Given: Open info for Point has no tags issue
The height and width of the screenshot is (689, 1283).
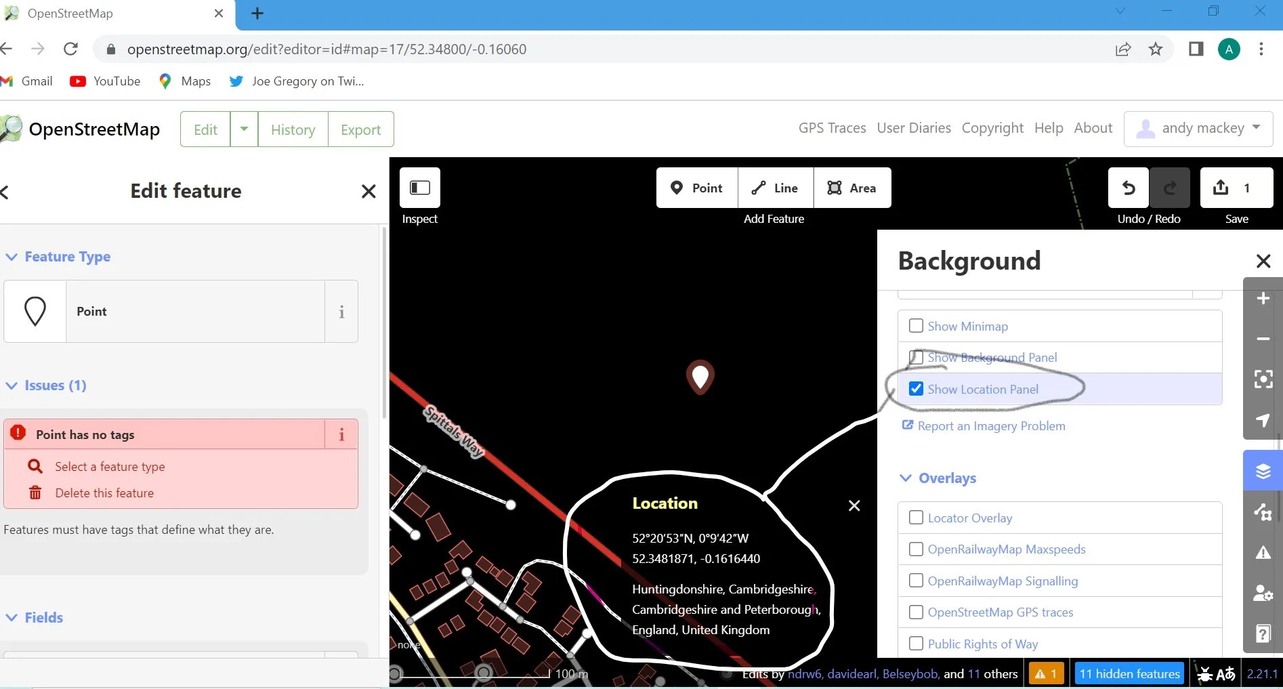Looking at the screenshot, I should [341, 434].
